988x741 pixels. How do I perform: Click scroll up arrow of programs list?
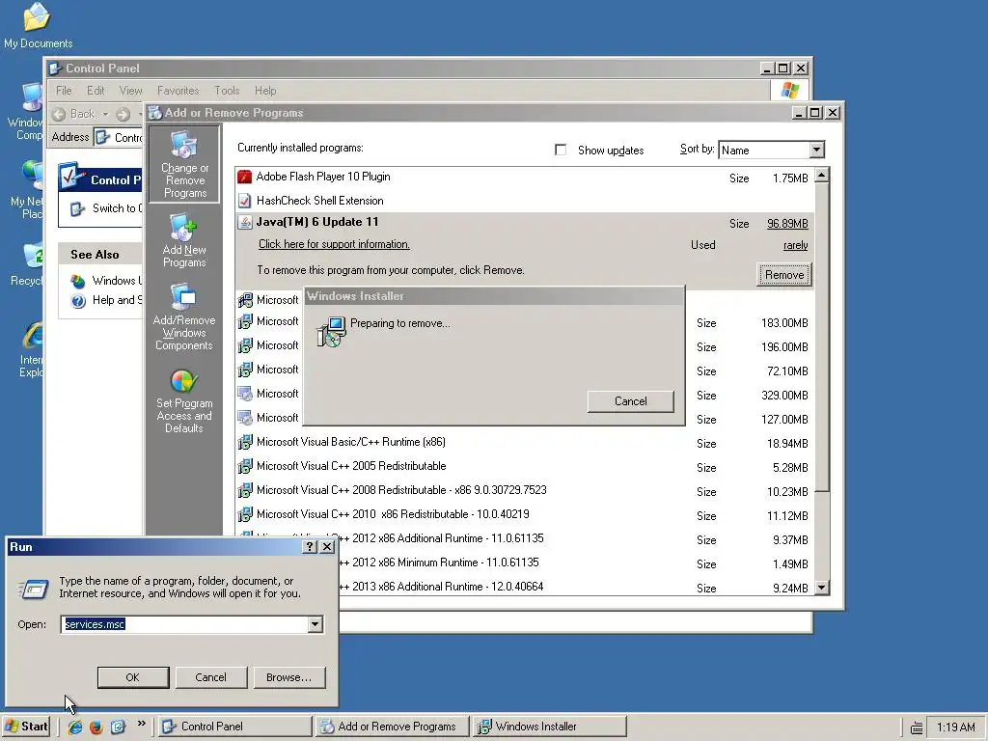point(822,176)
